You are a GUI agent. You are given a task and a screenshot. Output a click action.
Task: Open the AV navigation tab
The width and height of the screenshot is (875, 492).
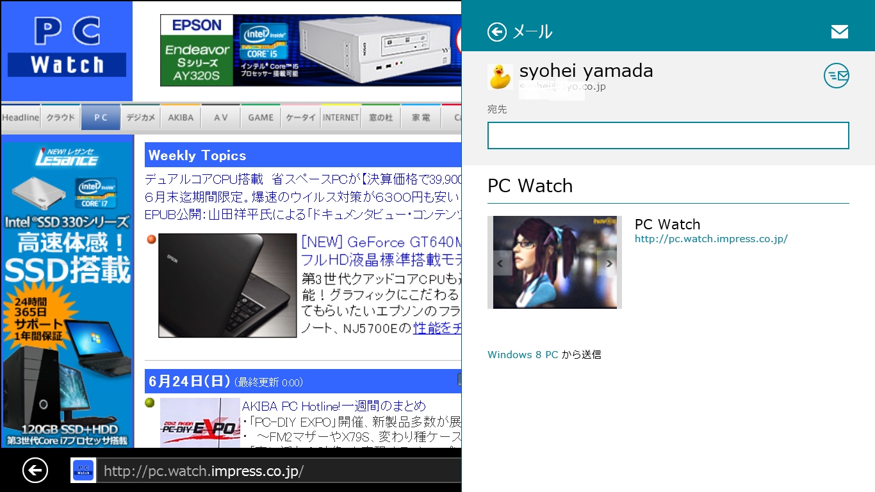pos(221,118)
